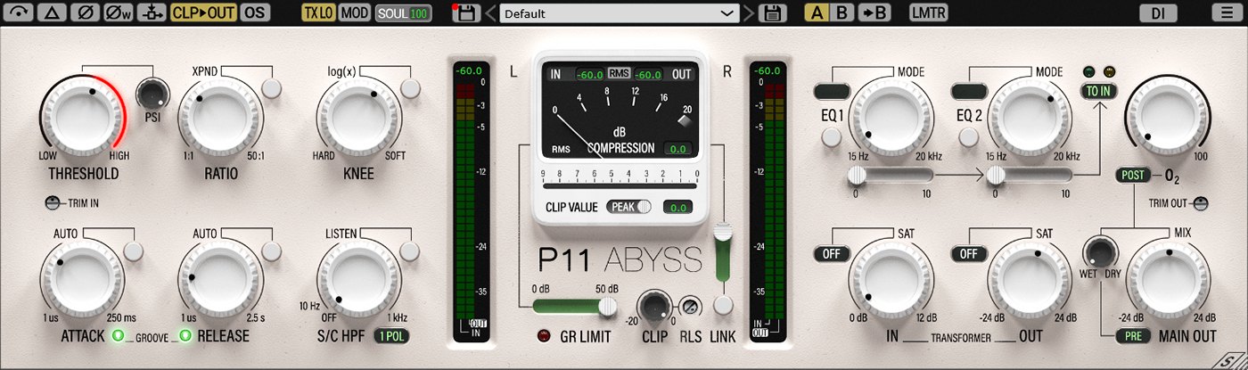
Task: Click the signal routing icon before CLP▸OUT
Action: (152, 12)
